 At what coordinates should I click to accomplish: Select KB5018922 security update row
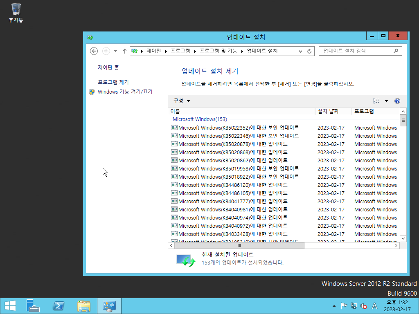pos(285,177)
